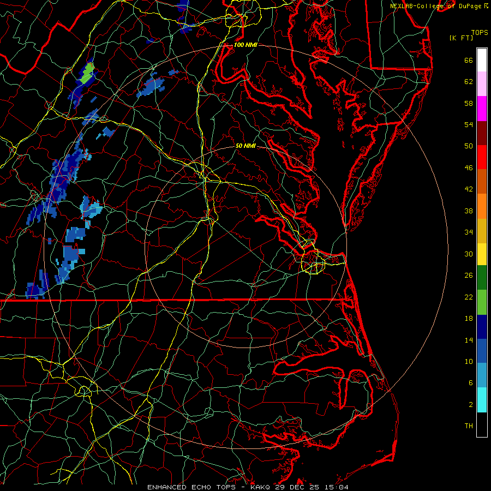Click the dark green 30 K FT legend swatch

point(482,278)
